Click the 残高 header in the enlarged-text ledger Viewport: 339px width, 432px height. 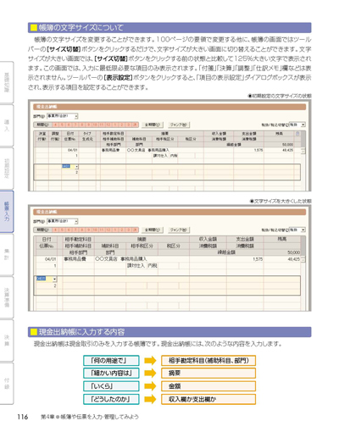click(x=282, y=239)
